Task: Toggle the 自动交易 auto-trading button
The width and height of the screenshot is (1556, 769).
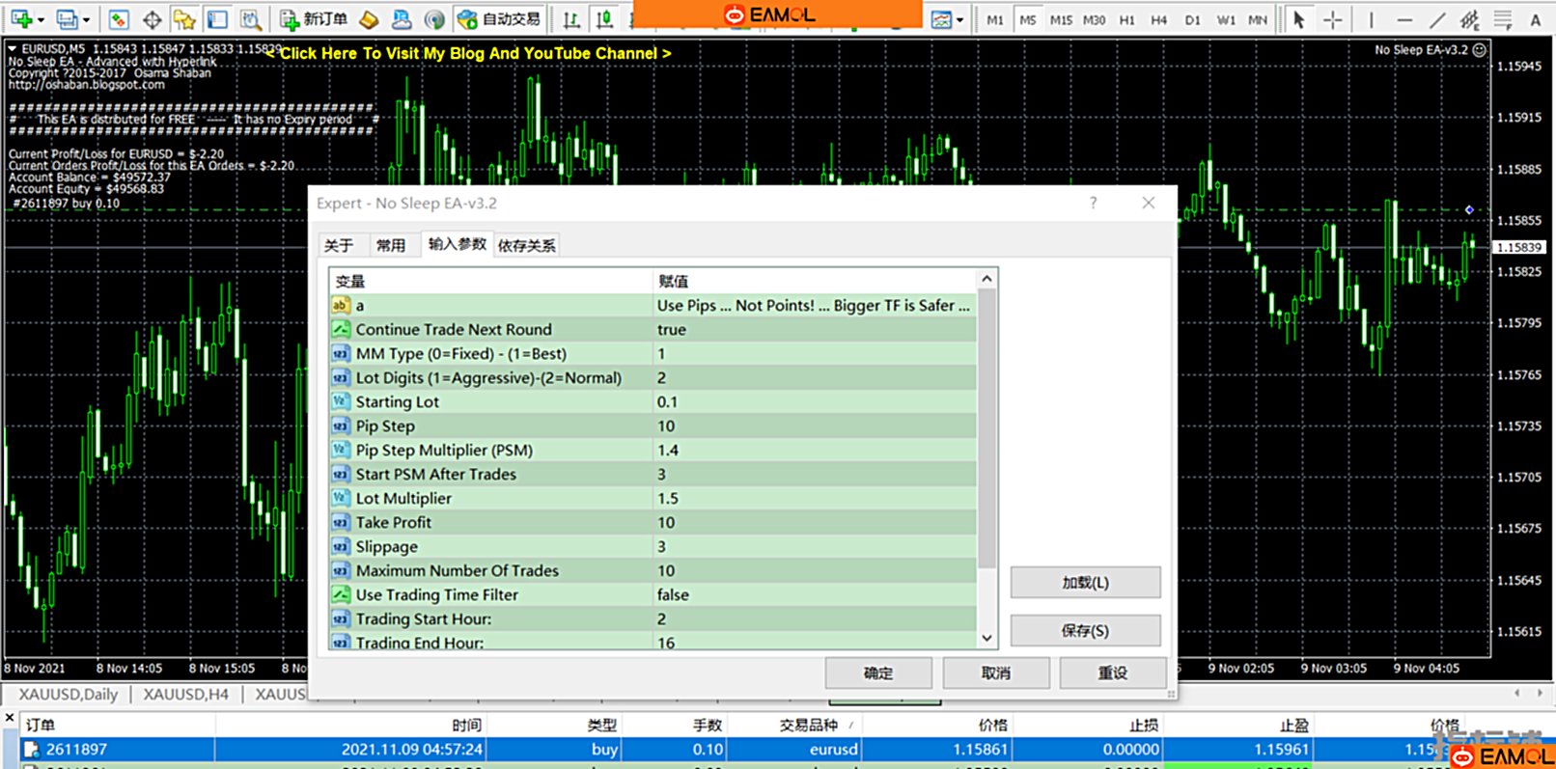Action: point(499,19)
